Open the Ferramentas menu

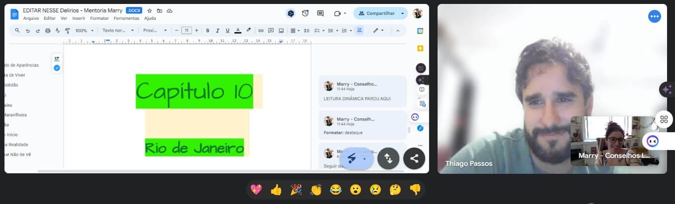pos(126,18)
